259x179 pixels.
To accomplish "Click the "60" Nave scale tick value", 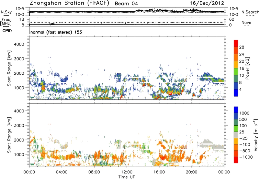I will tap(231, 19).
